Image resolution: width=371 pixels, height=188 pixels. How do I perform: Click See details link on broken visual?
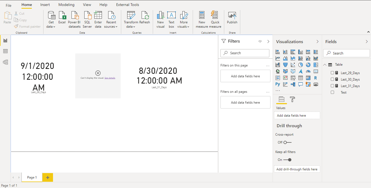point(110,78)
